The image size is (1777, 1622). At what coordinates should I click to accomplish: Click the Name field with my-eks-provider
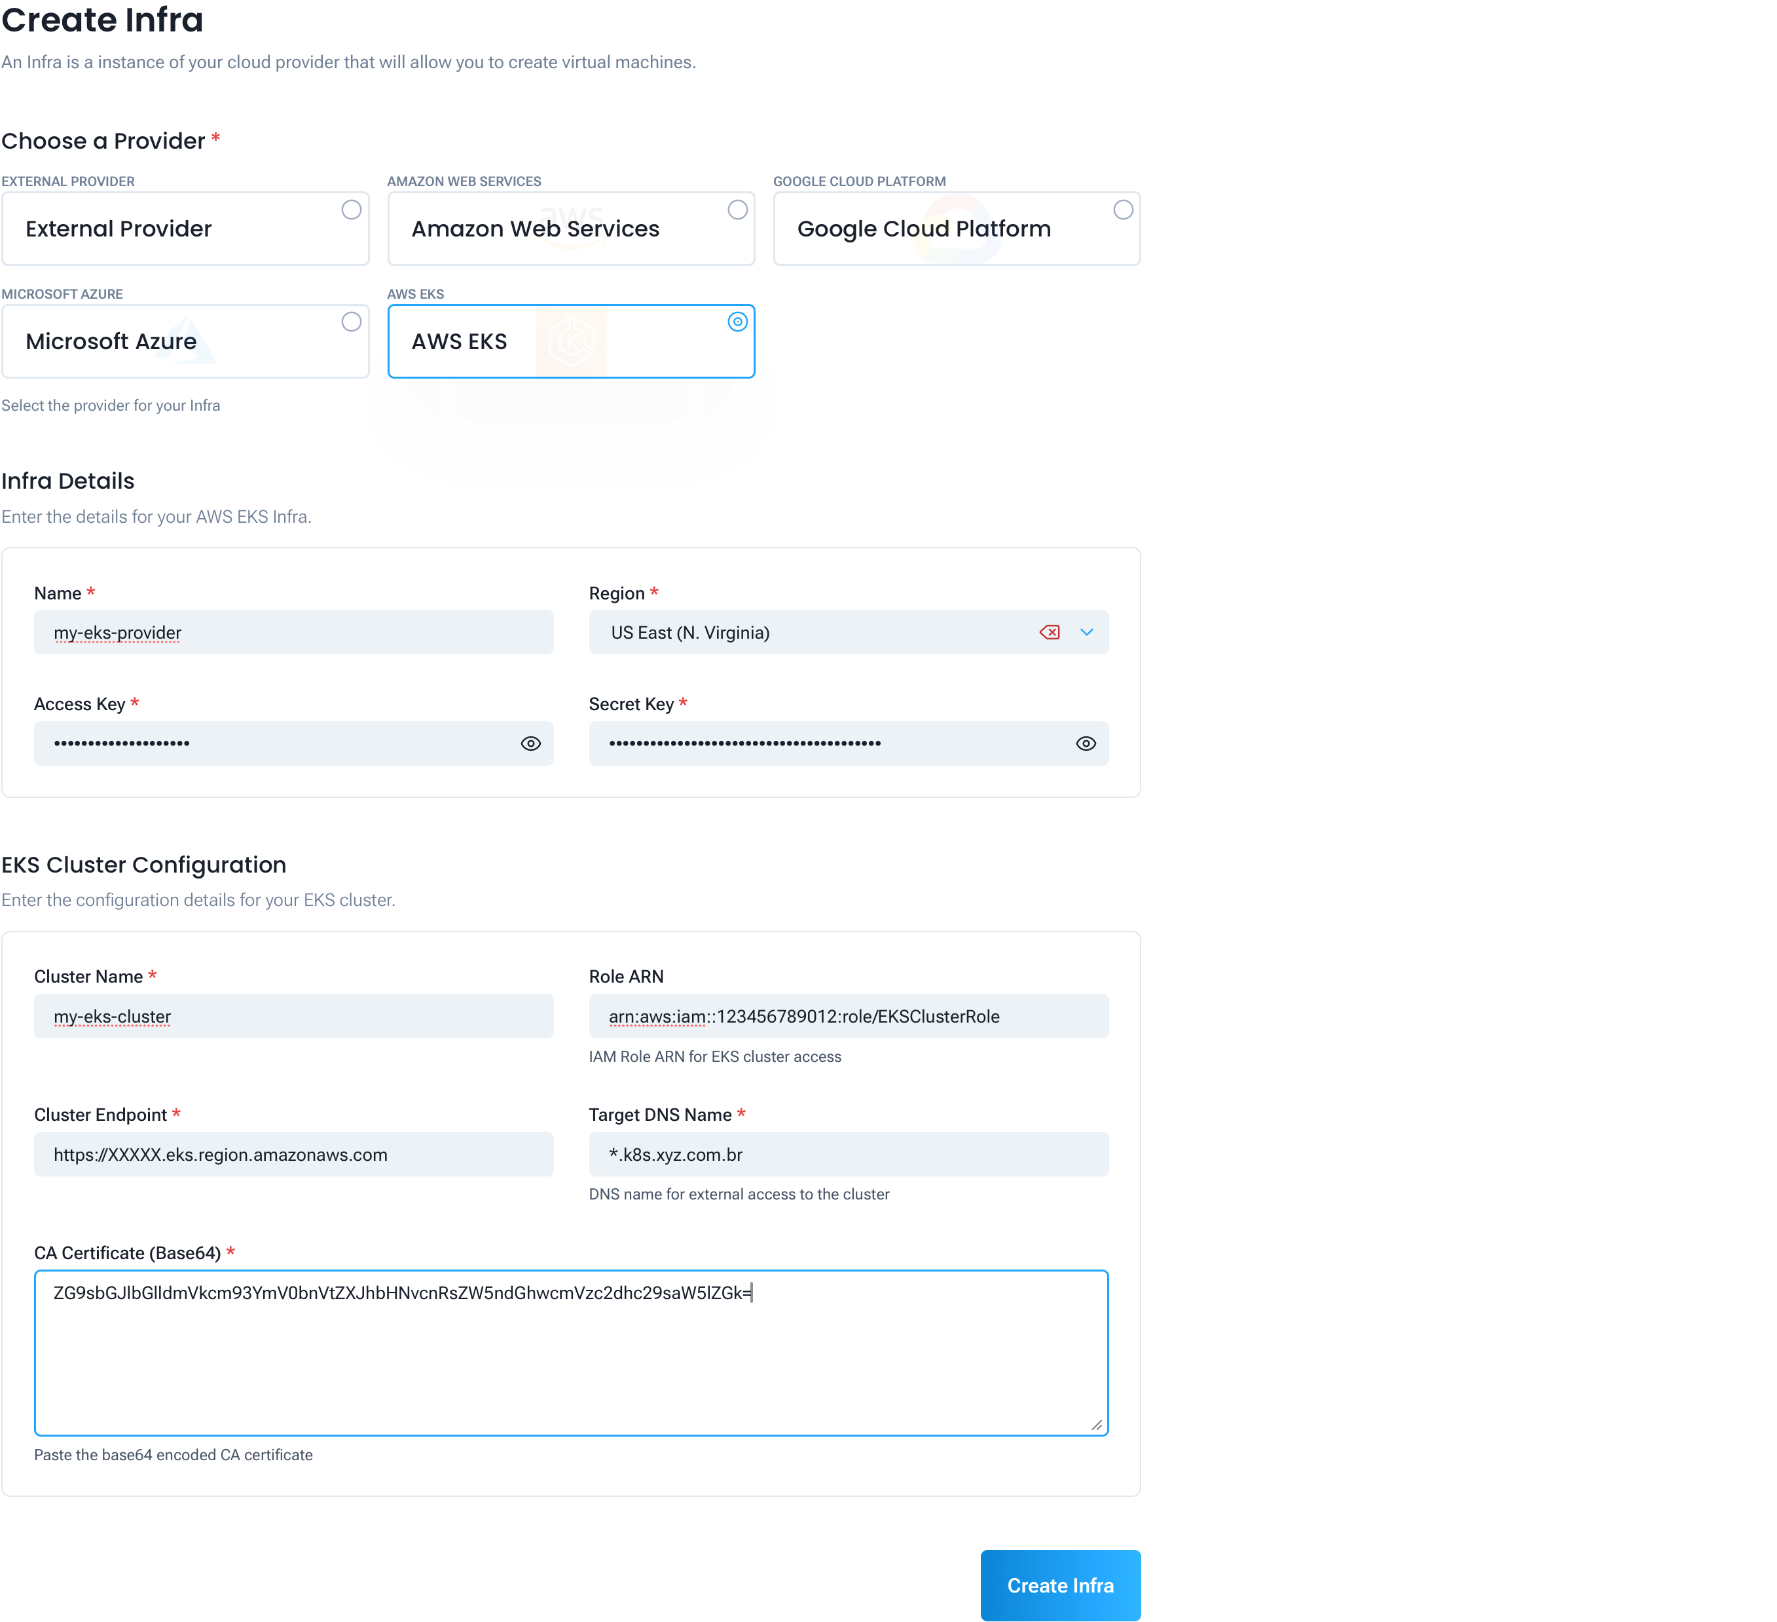(293, 632)
